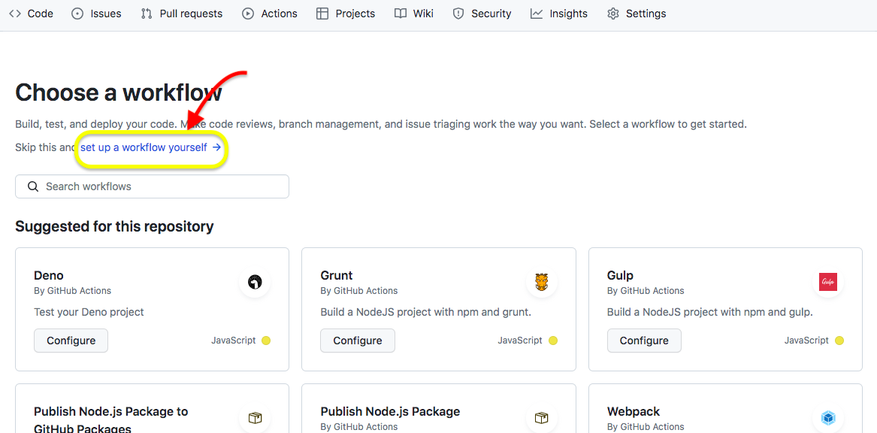This screenshot has height=433, width=877.
Task: Click the red Gulp logo icon
Action: (x=828, y=282)
